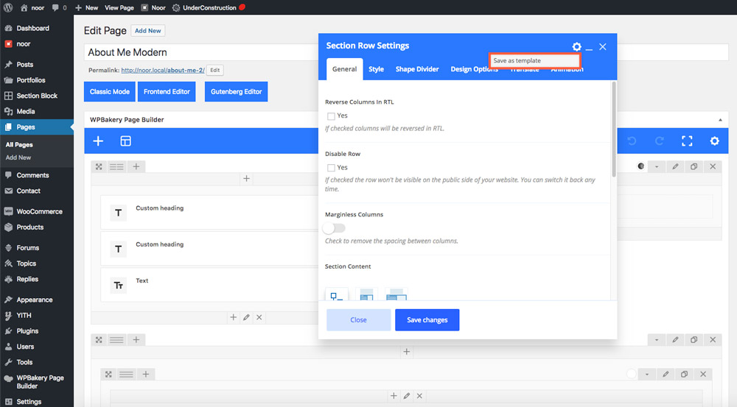Image resolution: width=737 pixels, height=407 pixels.
Task: Toggle fullscreen mode in WPBakery toolbar
Action: point(687,141)
